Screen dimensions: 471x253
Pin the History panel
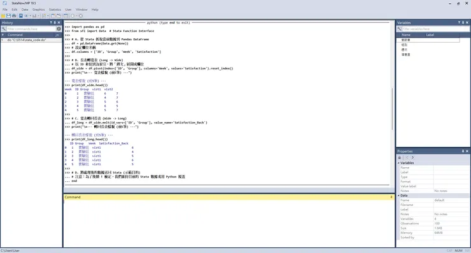55,22
